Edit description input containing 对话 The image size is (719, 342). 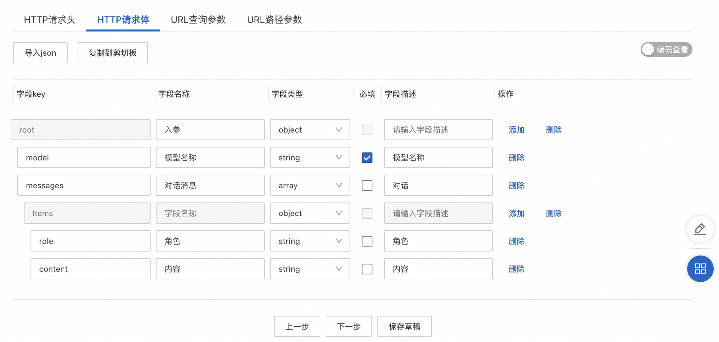pos(438,185)
